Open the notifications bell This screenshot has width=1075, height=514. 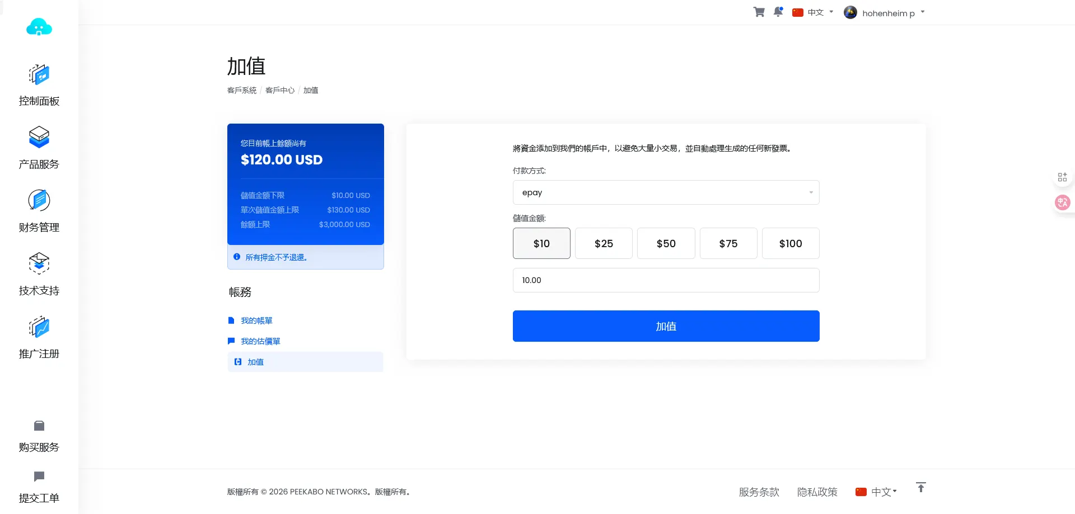[x=778, y=12]
